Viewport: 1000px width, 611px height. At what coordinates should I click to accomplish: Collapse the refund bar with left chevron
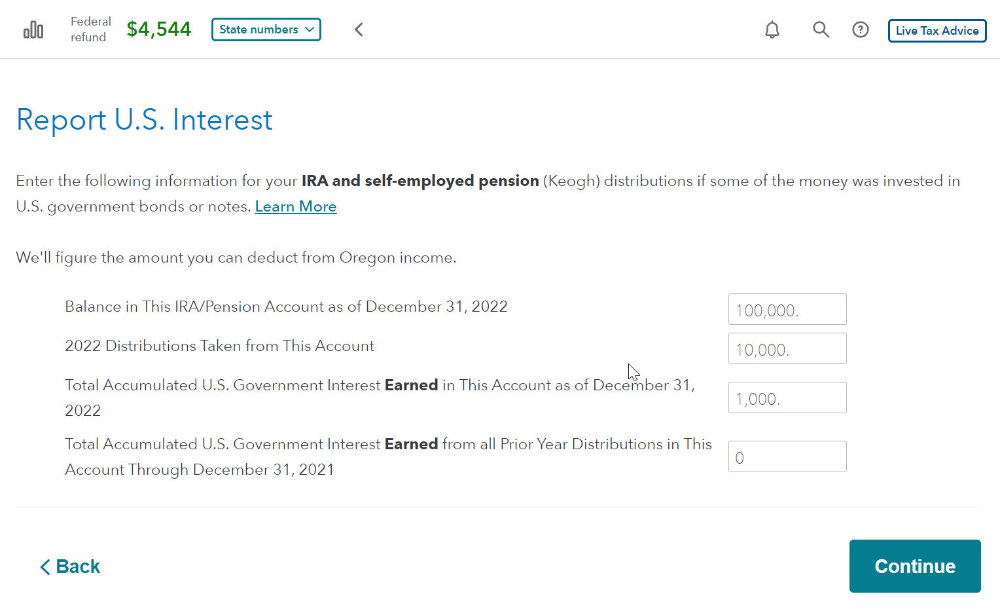tap(359, 29)
